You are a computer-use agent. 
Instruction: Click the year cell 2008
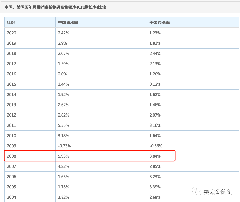[11, 156]
